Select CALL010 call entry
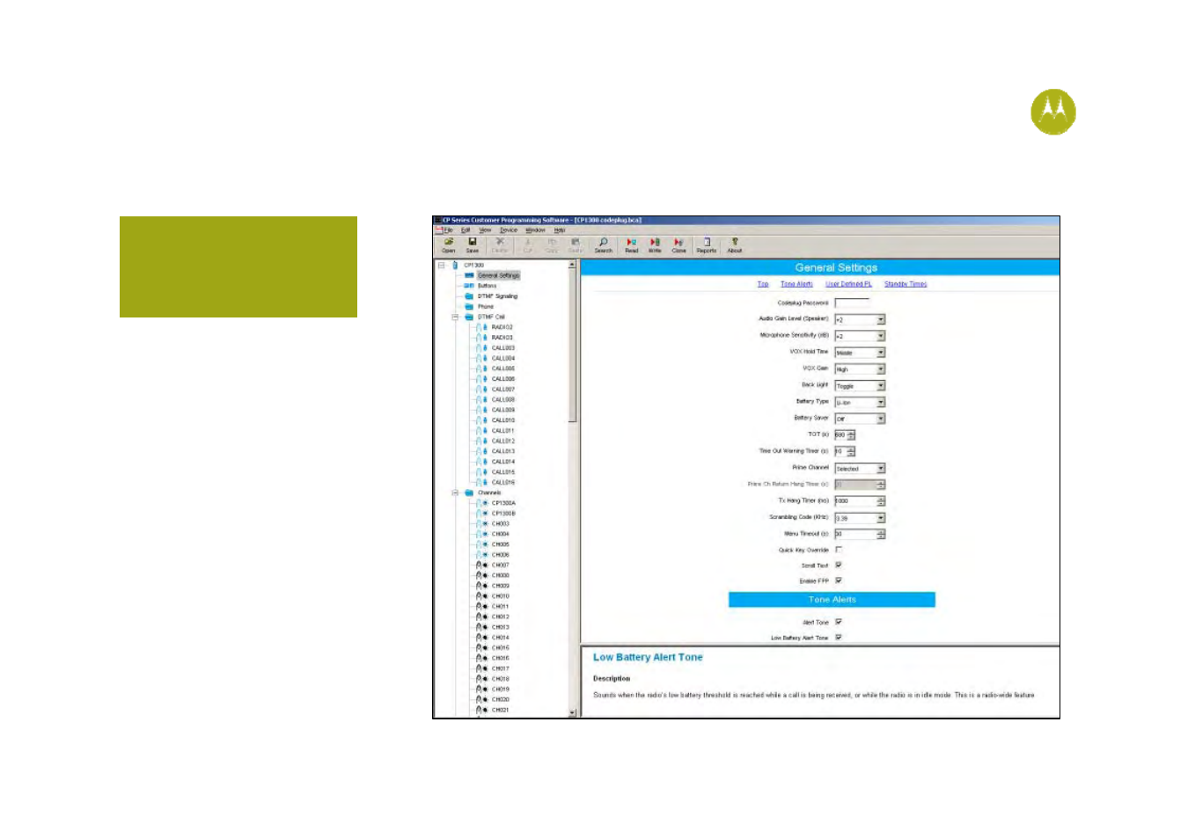Image resolution: width=1188 pixels, height=839 pixels. click(502, 420)
